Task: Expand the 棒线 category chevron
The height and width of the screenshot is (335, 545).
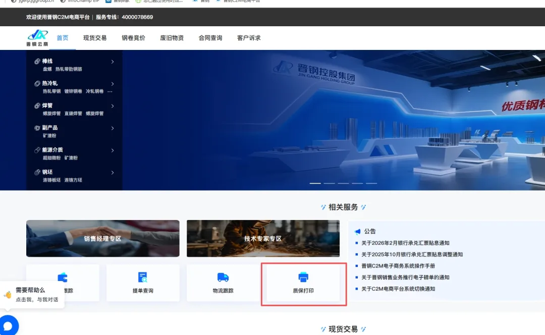Action: tap(112, 62)
